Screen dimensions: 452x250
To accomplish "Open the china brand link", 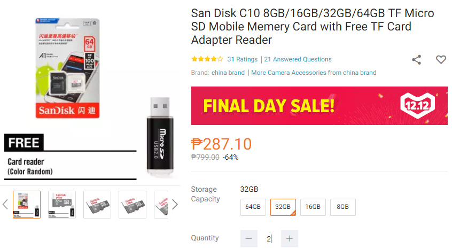I will [x=228, y=73].
